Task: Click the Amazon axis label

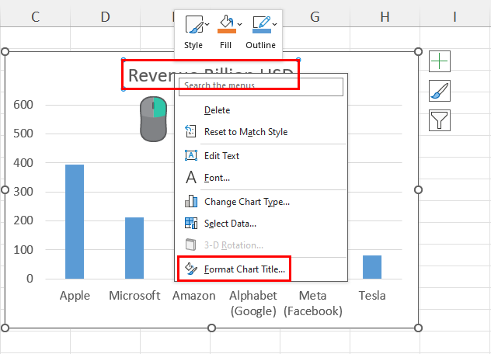Action: (x=193, y=296)
